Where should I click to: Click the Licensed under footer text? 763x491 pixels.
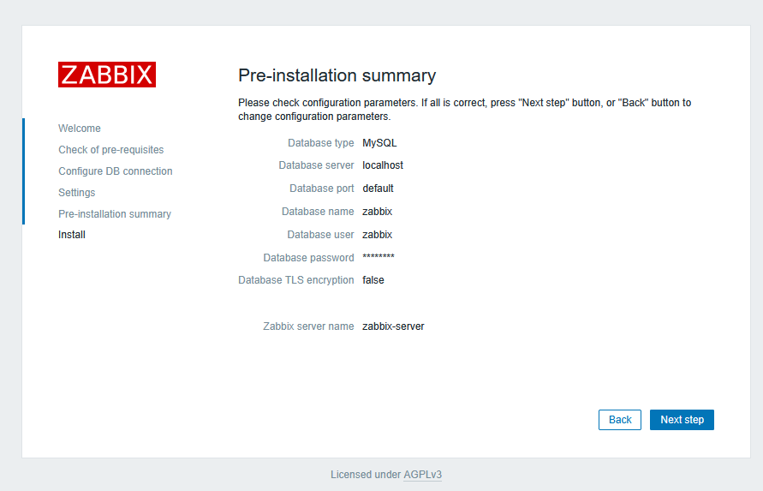click(366, 475)
